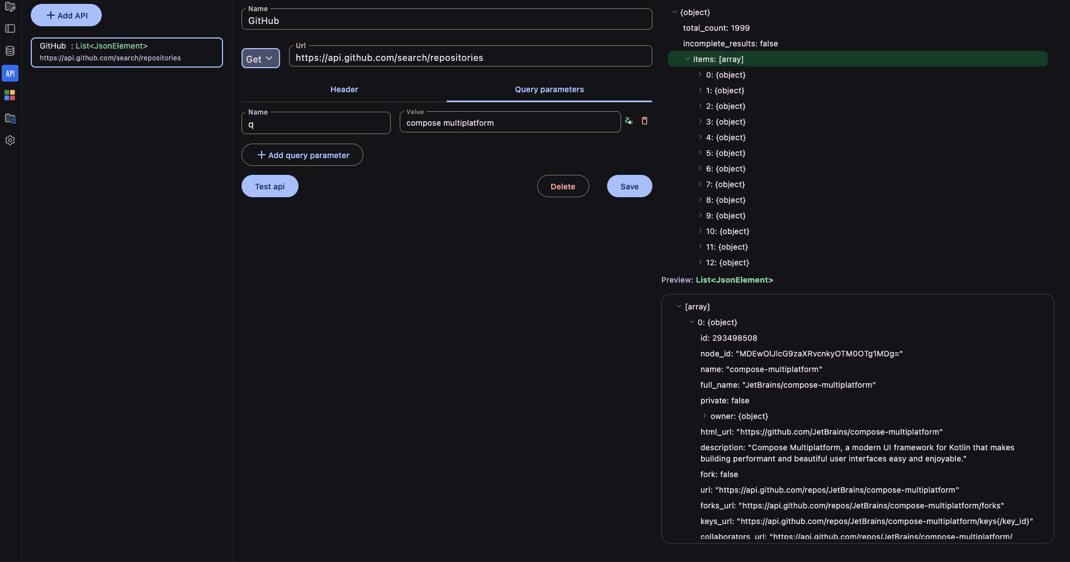The width and height of the screenshot is (1070, 562).
Task: Expand the 1: {object} tree item
Action: [x=700, y=91]
